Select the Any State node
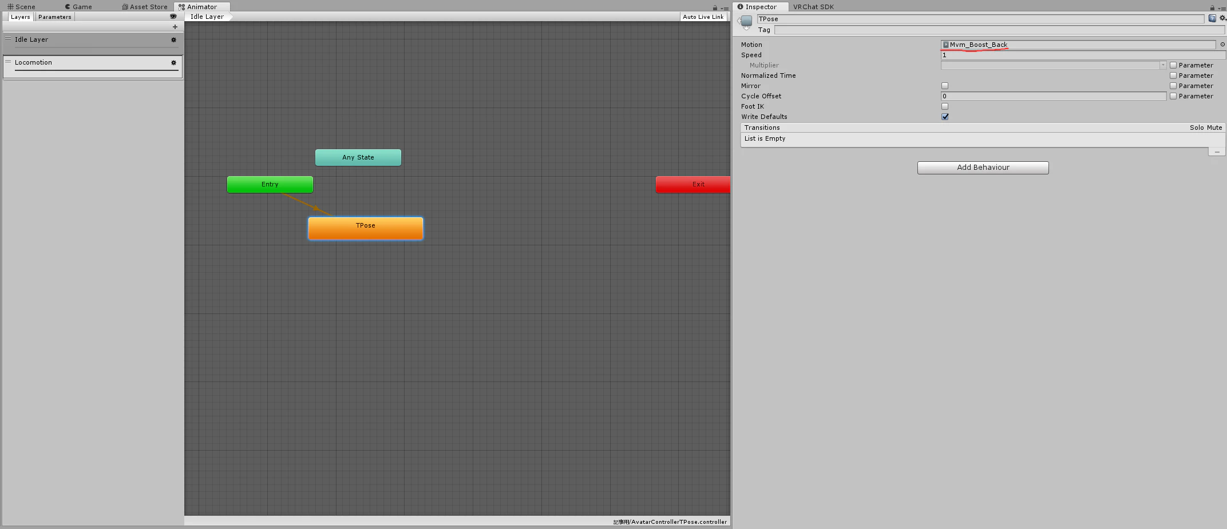 (x=358, y=158)
